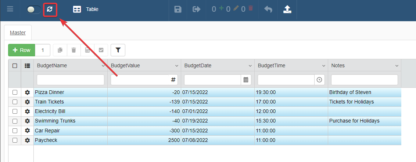Click the gear icon for Pizza Dinner
The image size is (416, 162).
(x=27, y=93)
